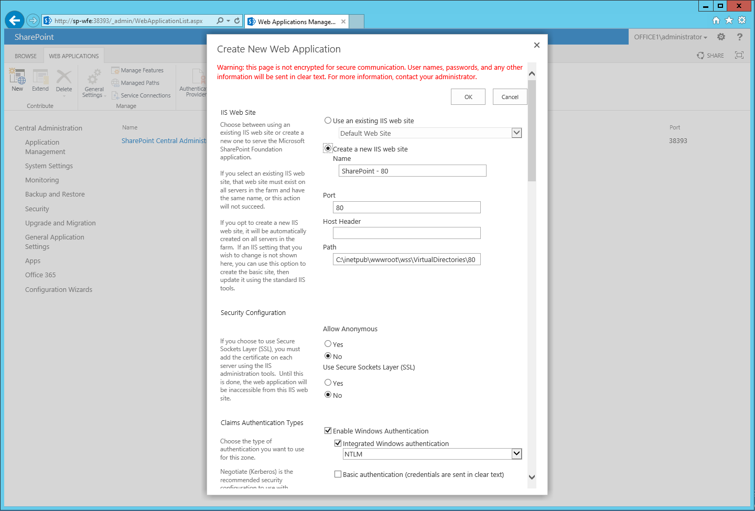Screen dimensions: 755x511
Task: Toggle Enable Windows Authentication checkbox
Action: point(328,431)
